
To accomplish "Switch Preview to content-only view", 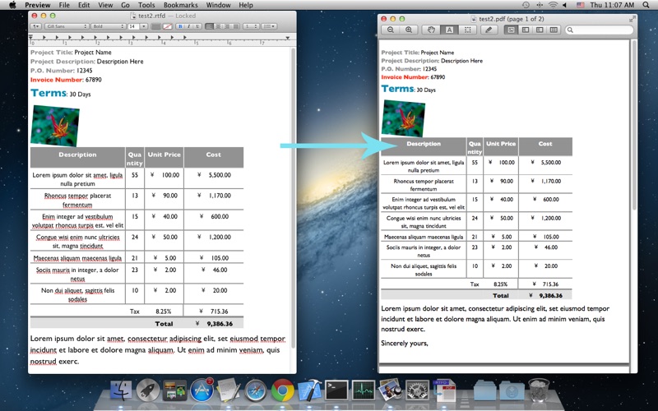I will point(511,30).
